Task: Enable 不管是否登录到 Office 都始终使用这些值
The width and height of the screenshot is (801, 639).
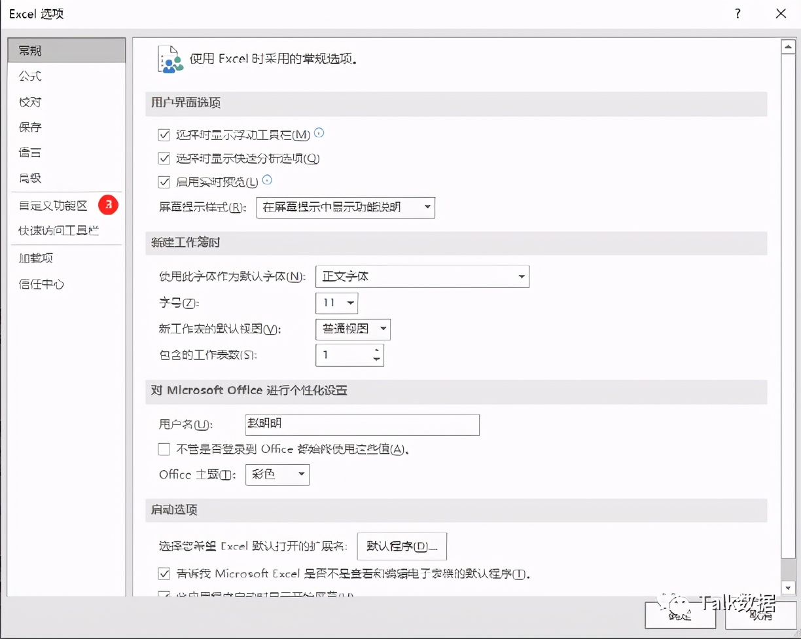Action: pos(164,449)
